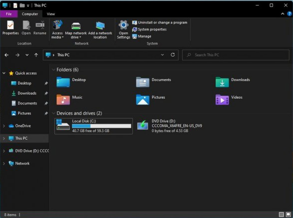Screen dimensions: 293x218
Task: Click the 8 items status bar text
Action: pyautogui.click(x=10, y=215)
